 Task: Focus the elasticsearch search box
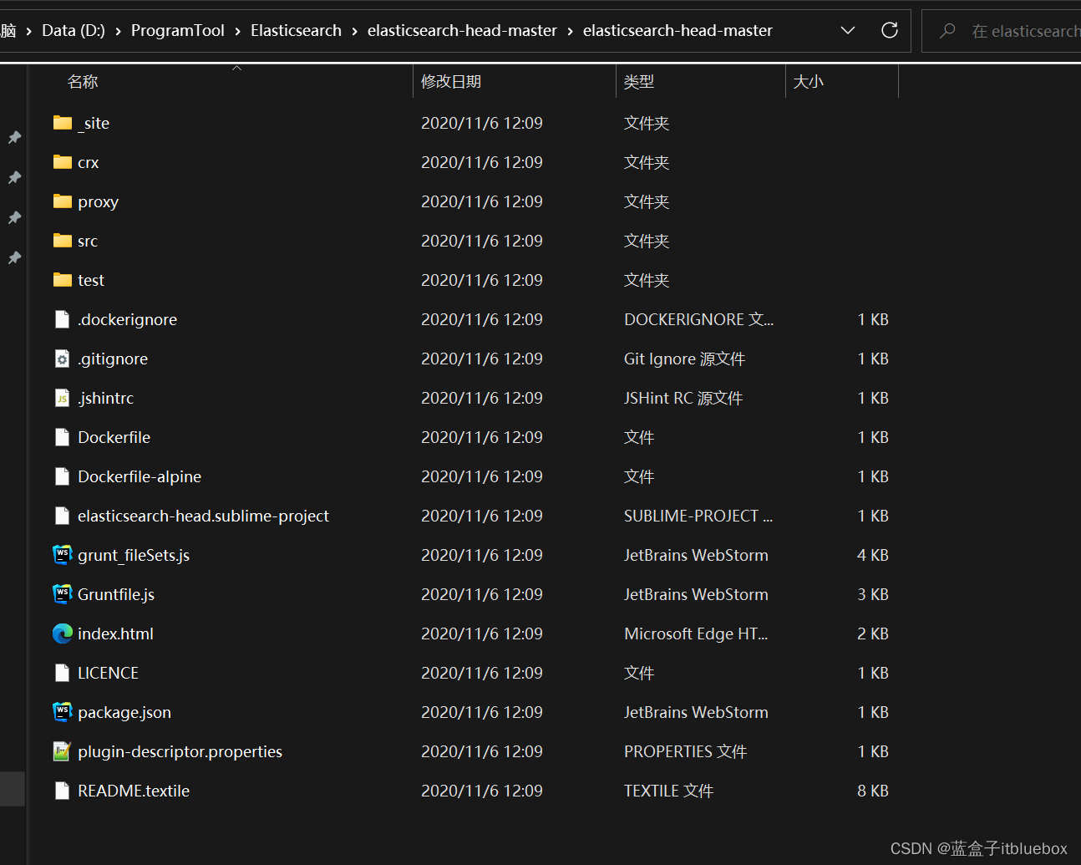1023,31
